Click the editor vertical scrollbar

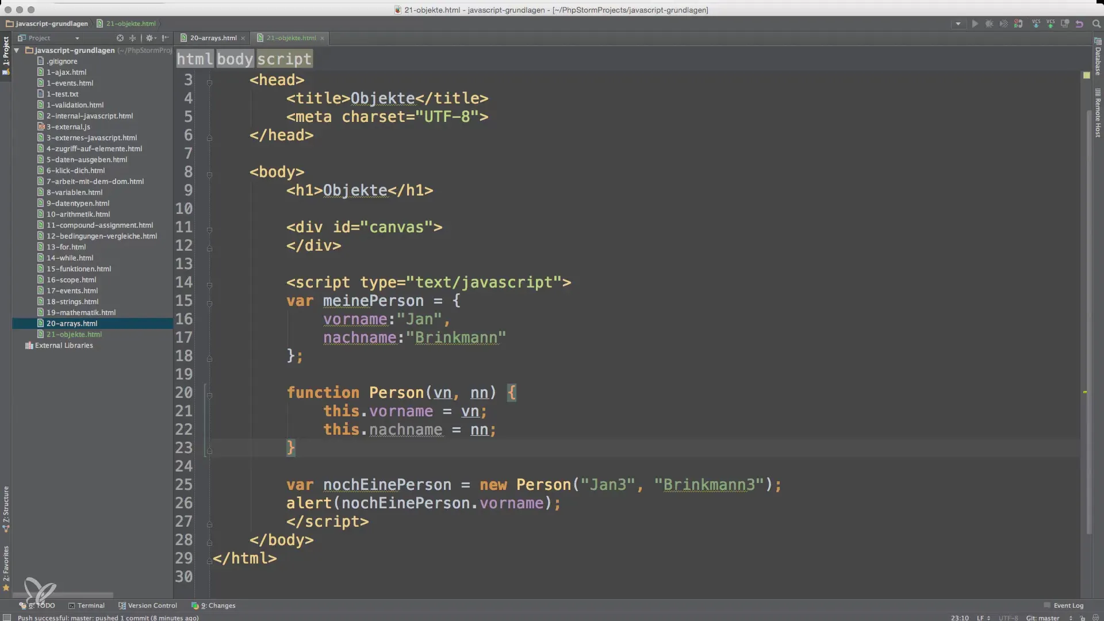1088,322
